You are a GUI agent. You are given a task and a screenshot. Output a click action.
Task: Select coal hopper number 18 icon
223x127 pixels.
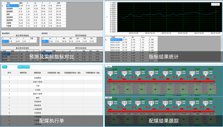pyautogui.click(x=205, y=102)
